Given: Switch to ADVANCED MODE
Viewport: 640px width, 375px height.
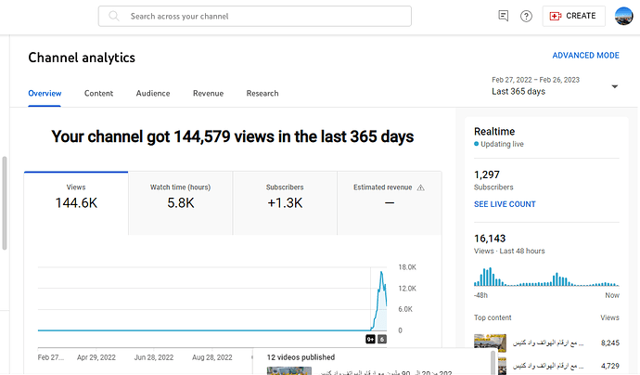Looking at the screenshot, I should click(585, 55).
